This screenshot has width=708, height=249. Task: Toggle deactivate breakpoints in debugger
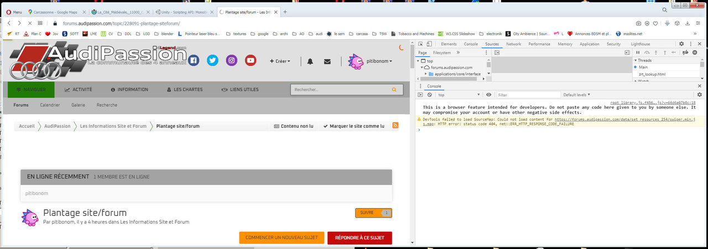(x=685, y=52)
